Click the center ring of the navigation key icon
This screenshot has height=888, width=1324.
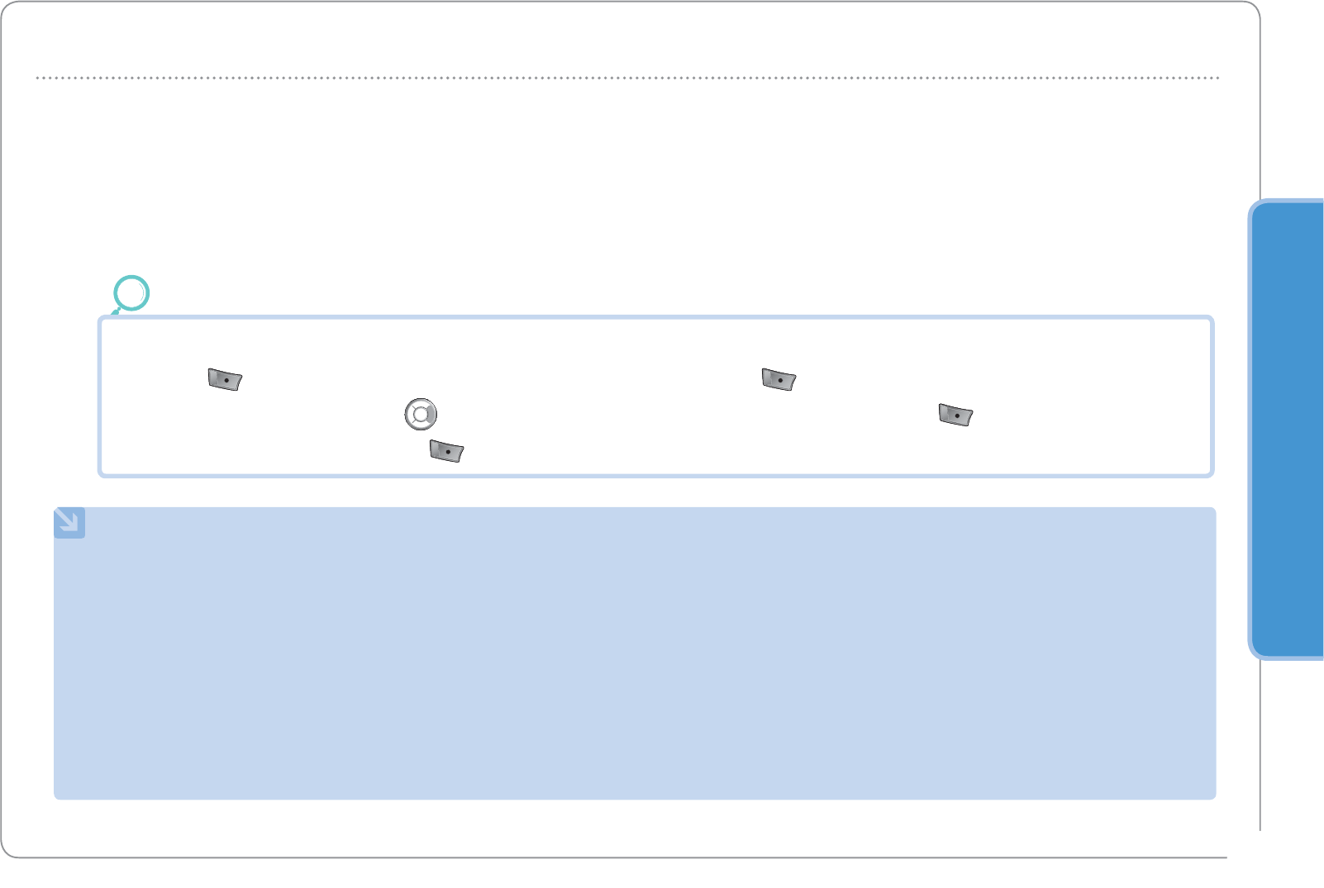[x=421, y=415]
